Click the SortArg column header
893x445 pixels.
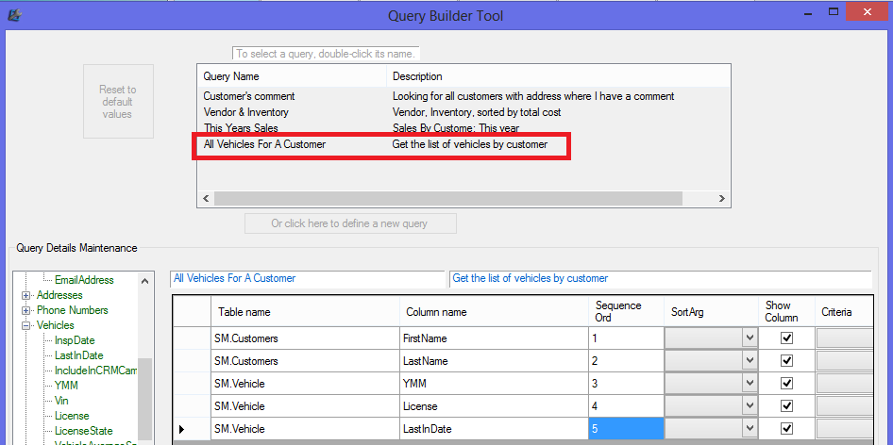[x=711, y=312]
